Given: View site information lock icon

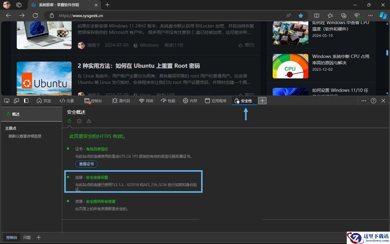Looking at the screenshot, I should (51, 15).
